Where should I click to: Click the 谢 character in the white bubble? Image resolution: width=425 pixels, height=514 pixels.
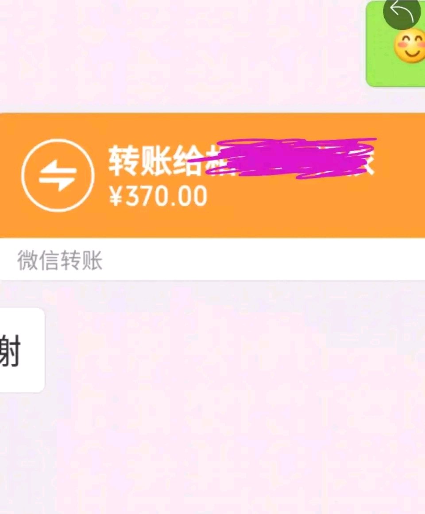pyautogui.click(x=10, y=350)
